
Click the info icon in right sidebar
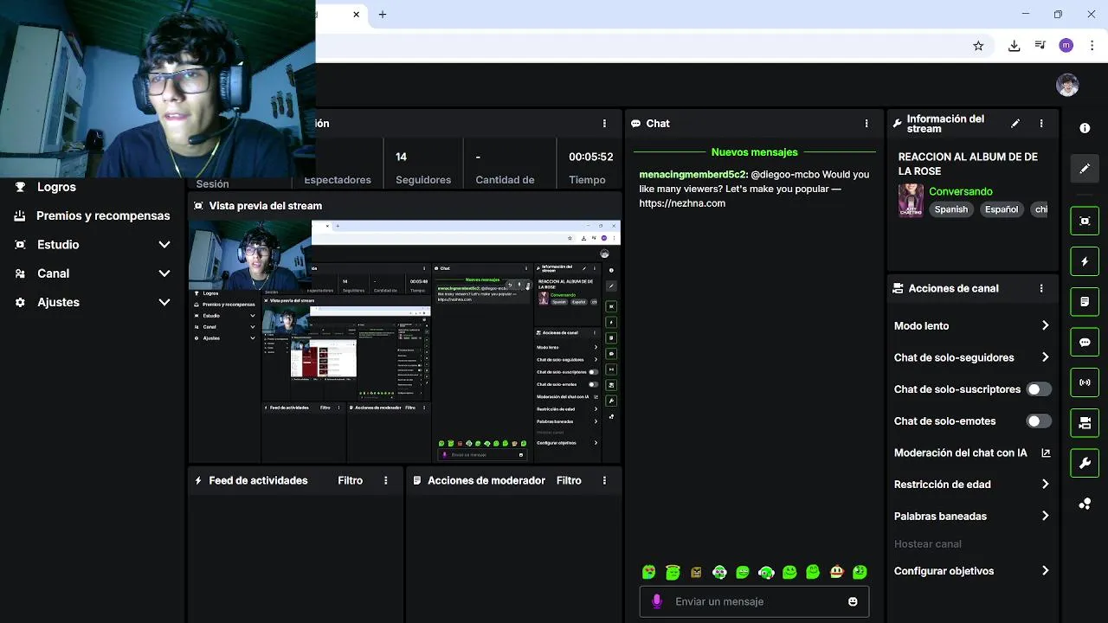(x=1085, y=128)
